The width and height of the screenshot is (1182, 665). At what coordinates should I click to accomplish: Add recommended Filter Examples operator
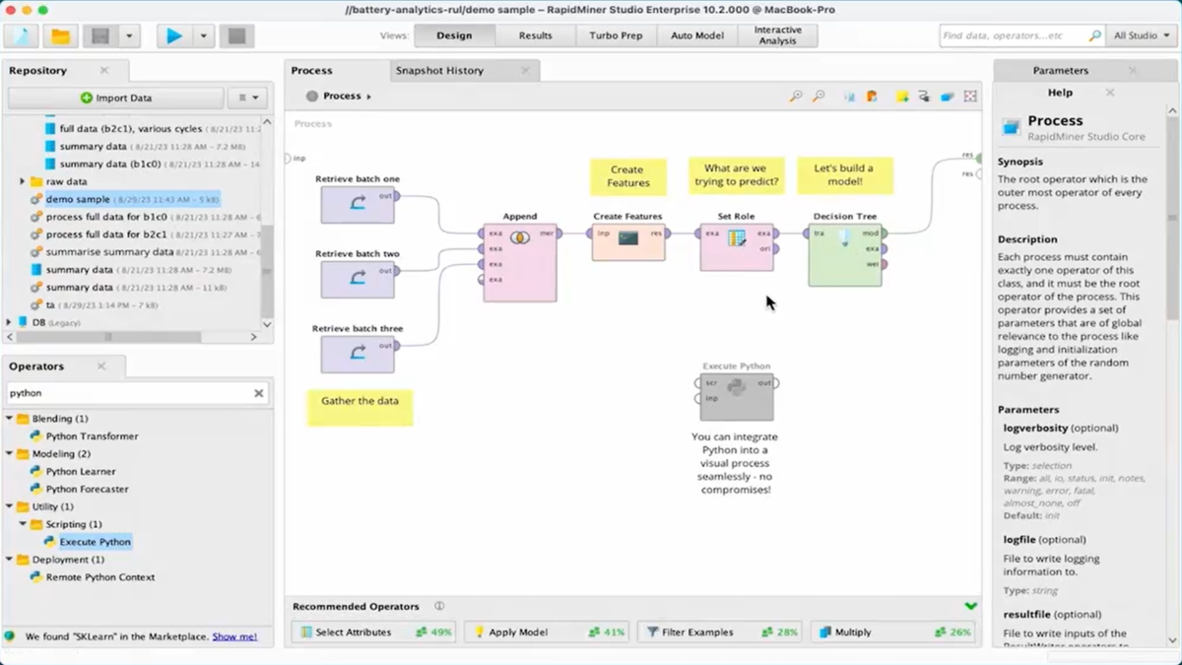point(721,632)
